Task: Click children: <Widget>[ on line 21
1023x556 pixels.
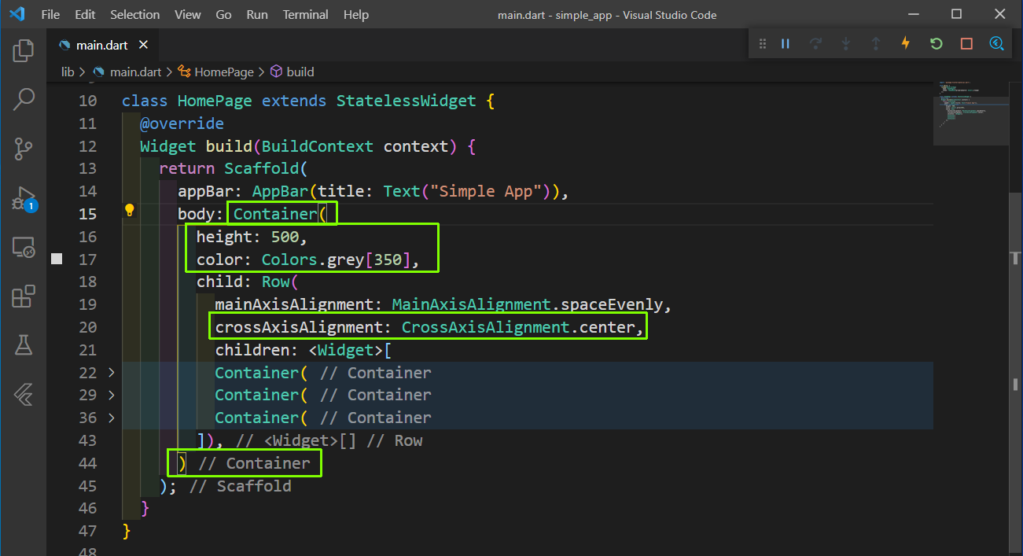Action: click(x=303, y=350)
